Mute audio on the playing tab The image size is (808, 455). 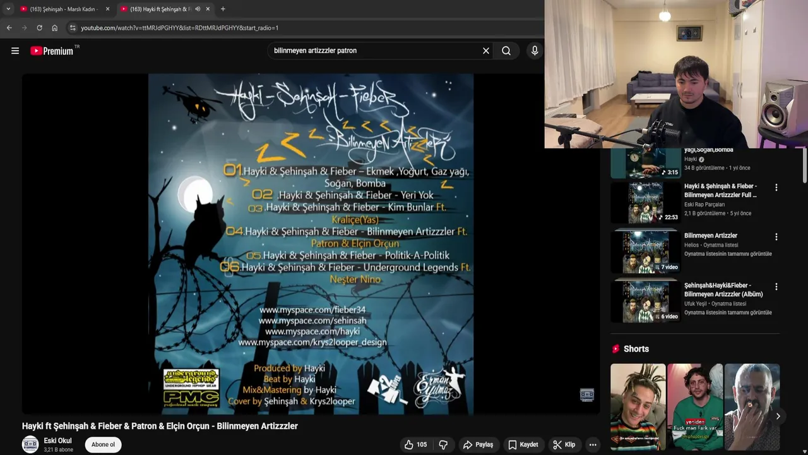pos(198,9)
